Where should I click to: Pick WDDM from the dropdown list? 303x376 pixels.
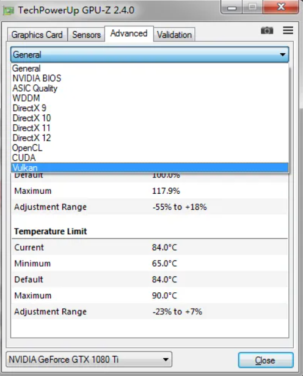(150, 98)
